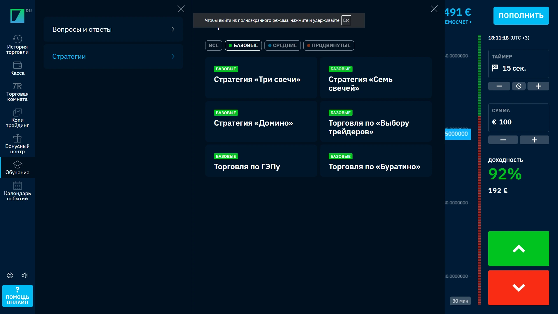Go to Торговая комната trading room

pyautogui.click(x=17, y=92)
